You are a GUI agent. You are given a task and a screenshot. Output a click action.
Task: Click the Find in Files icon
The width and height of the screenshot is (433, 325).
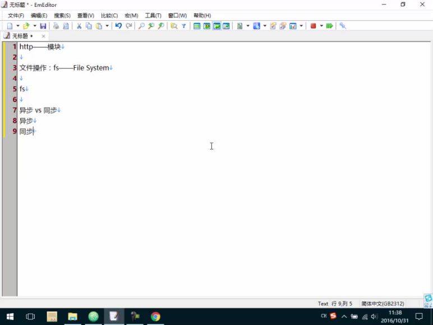(x=174, y=26)
